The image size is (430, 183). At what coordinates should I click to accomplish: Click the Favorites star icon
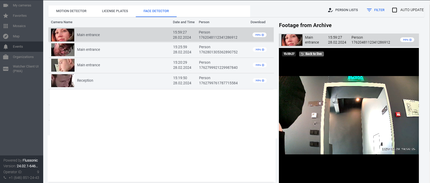click(6, 16)
